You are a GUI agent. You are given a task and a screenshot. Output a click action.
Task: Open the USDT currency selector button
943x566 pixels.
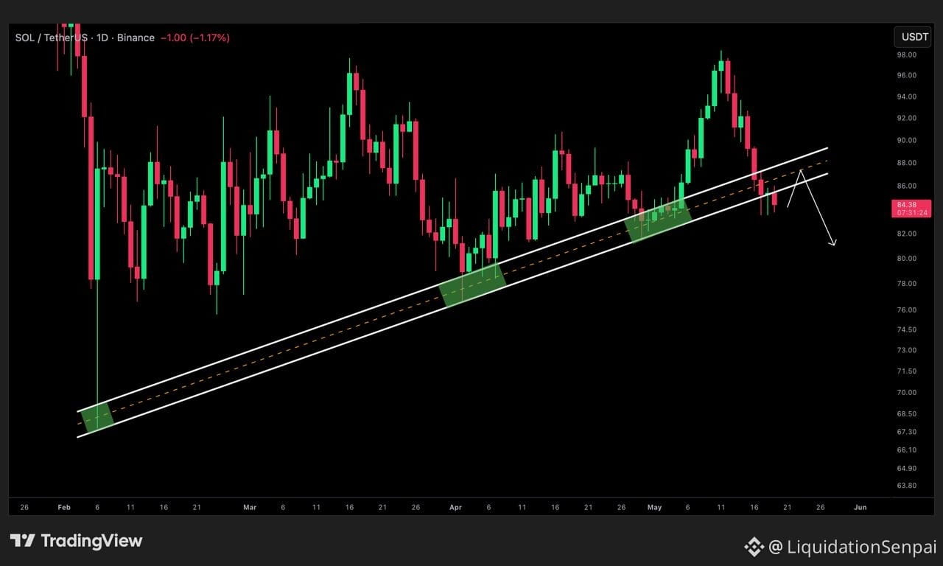[x=912, y=36]
